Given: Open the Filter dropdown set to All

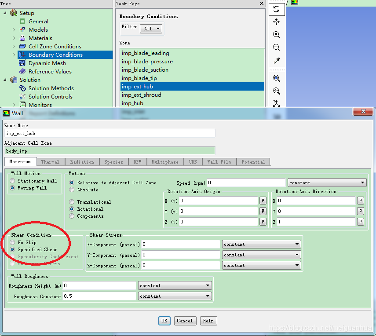Looking at the screenshot, I should 151,29.
